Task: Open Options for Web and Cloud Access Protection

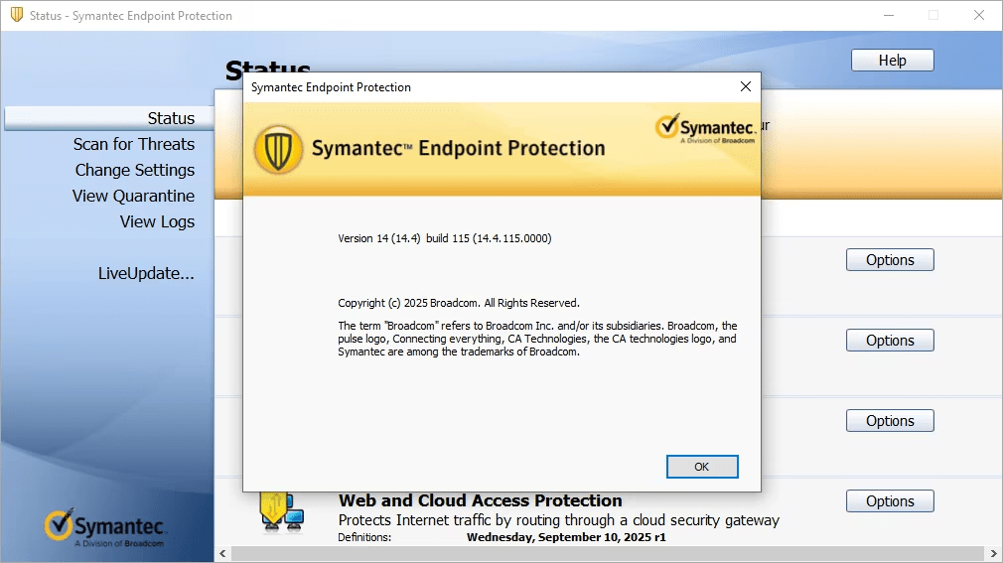Action: [x=890, y=501]
